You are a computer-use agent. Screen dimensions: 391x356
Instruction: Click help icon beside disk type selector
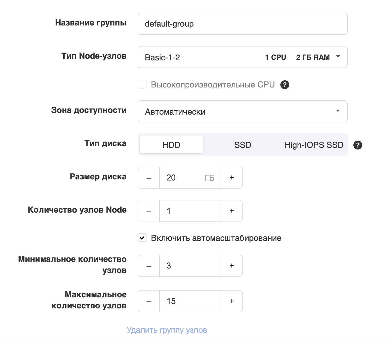(358, 145)
